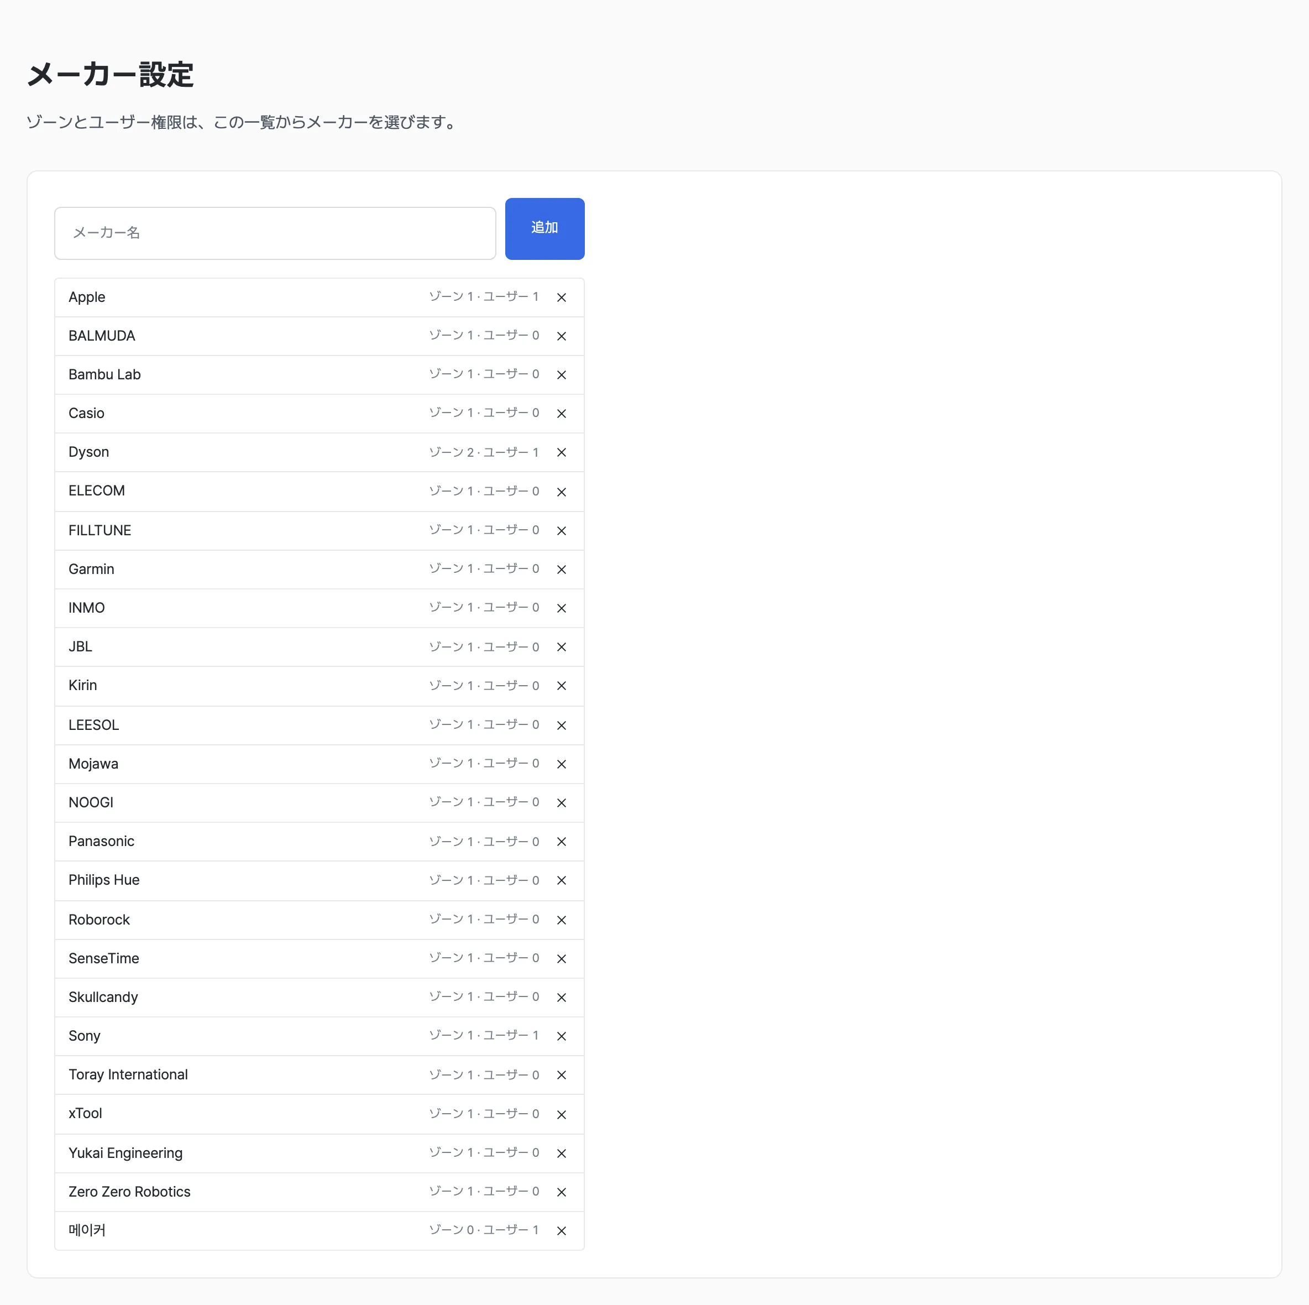Remove the Sony maker

point(561,1036)
